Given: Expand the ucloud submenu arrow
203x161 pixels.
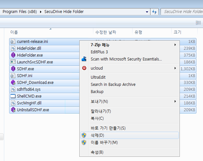Looking at the screenshot, I should [175, 68].
